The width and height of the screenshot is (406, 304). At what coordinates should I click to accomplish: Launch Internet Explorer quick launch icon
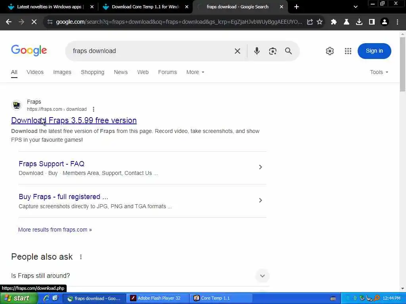pyautogui.click(x=46, y=298)
